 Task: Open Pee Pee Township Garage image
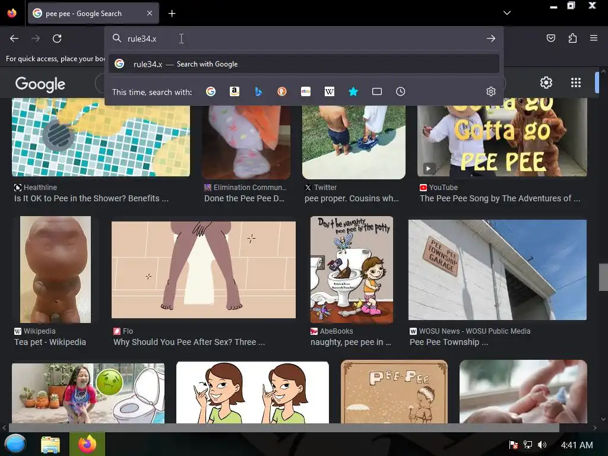pyautogui.click(x=498, y=270)
